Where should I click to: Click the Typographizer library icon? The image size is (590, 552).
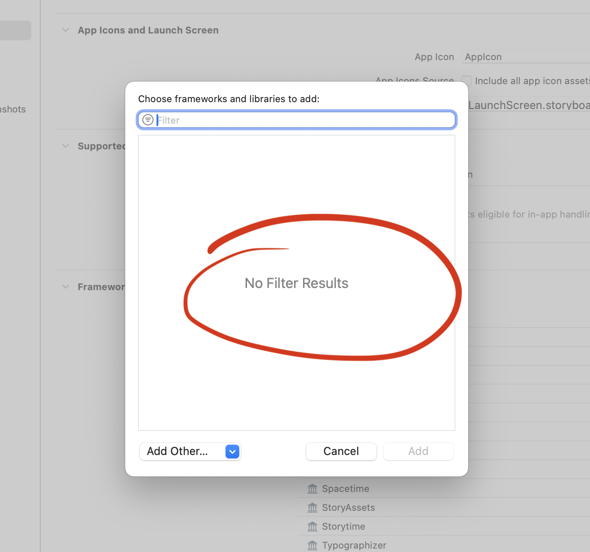coord(313,546)
